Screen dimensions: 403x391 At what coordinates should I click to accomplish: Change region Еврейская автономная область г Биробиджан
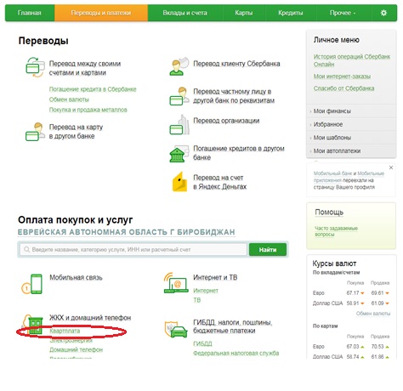127,232
